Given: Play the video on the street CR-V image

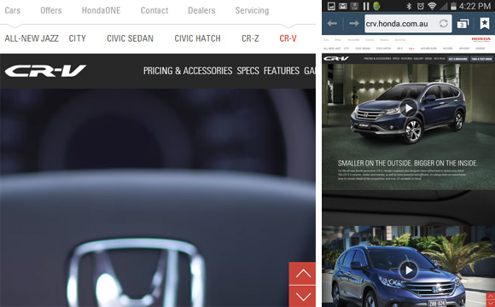Looking at the screenshot, I should pos(409,270).
